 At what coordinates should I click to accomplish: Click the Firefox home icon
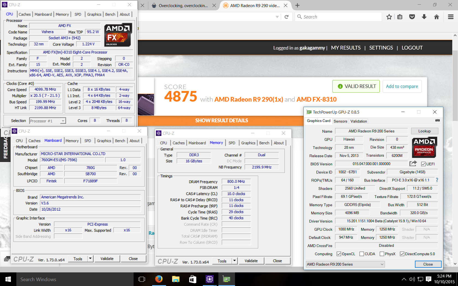click(436, 17)
